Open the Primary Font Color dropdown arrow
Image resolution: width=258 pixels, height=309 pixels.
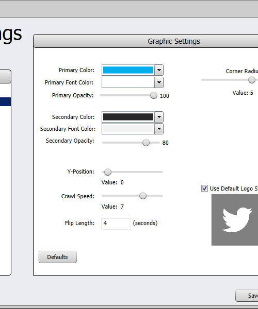pyautogui.click(x=159, y=82)
